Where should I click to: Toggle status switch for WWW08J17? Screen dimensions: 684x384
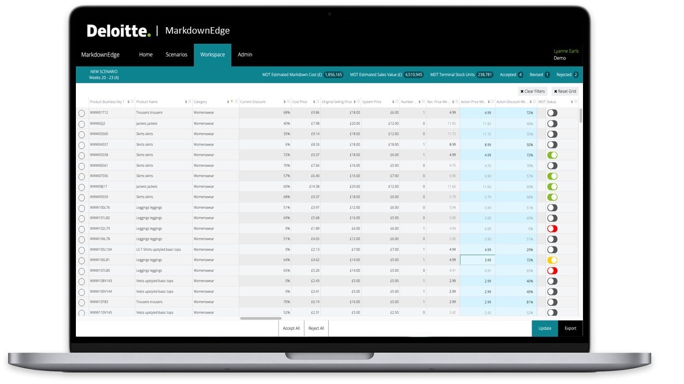[x=552, y=187]
